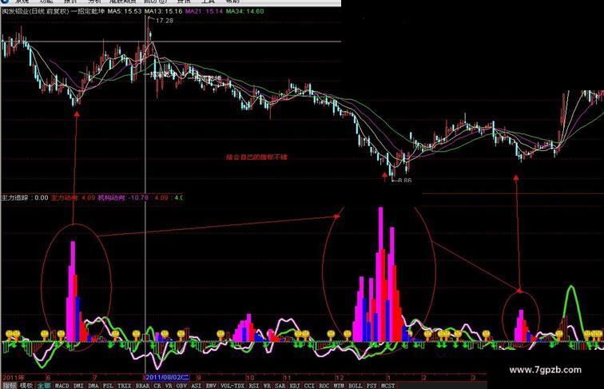Click the 8.86 low price label
This screenshot has height=389, width=604.
tap(404, 181)
